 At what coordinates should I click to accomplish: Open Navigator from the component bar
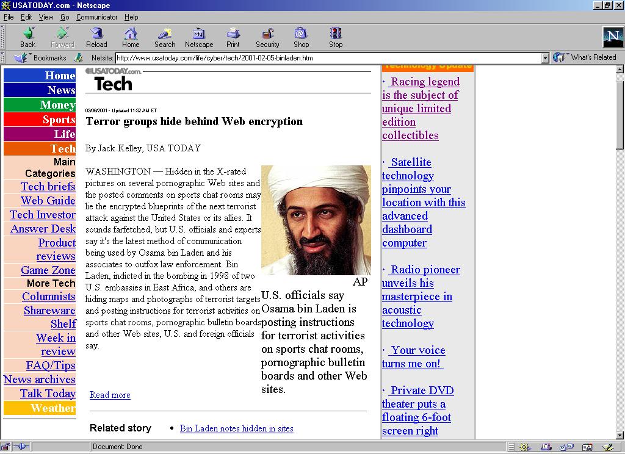coord(524,447)
